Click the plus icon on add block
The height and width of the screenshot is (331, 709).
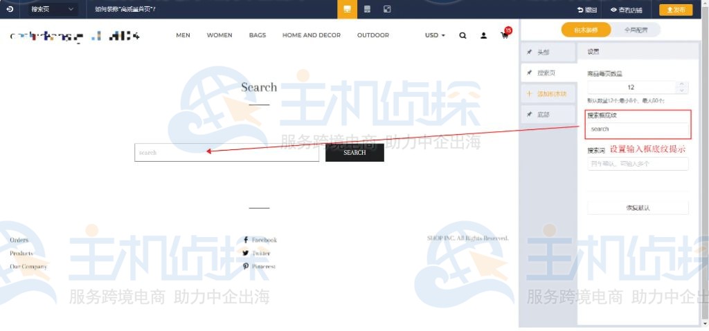coord(529,94)
